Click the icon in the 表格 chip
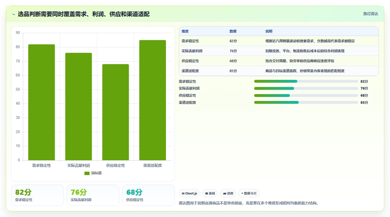Screen dimensions: 390x217 (x=206, y=193)
